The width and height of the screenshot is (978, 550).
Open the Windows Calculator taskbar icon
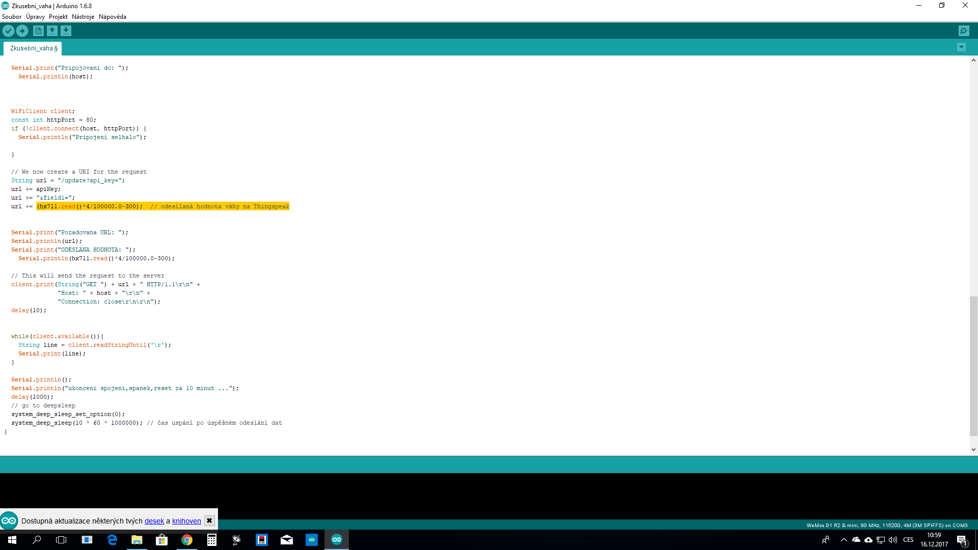point(212,540)
